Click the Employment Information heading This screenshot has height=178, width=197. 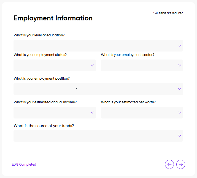(53, 18)
